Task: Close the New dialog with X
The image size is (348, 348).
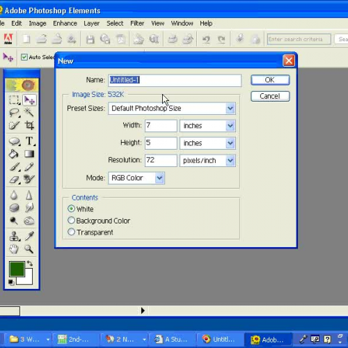Action: (x=289, y=61)
